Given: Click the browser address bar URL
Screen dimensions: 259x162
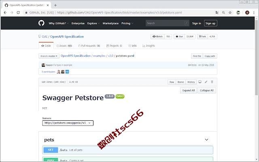Looking at the screenshot, I should (119, 13).
